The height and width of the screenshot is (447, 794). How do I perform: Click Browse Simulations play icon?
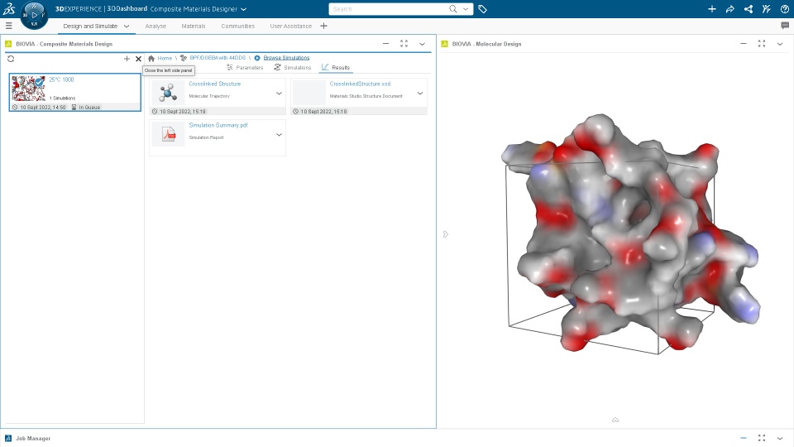(x=257, y=58)
